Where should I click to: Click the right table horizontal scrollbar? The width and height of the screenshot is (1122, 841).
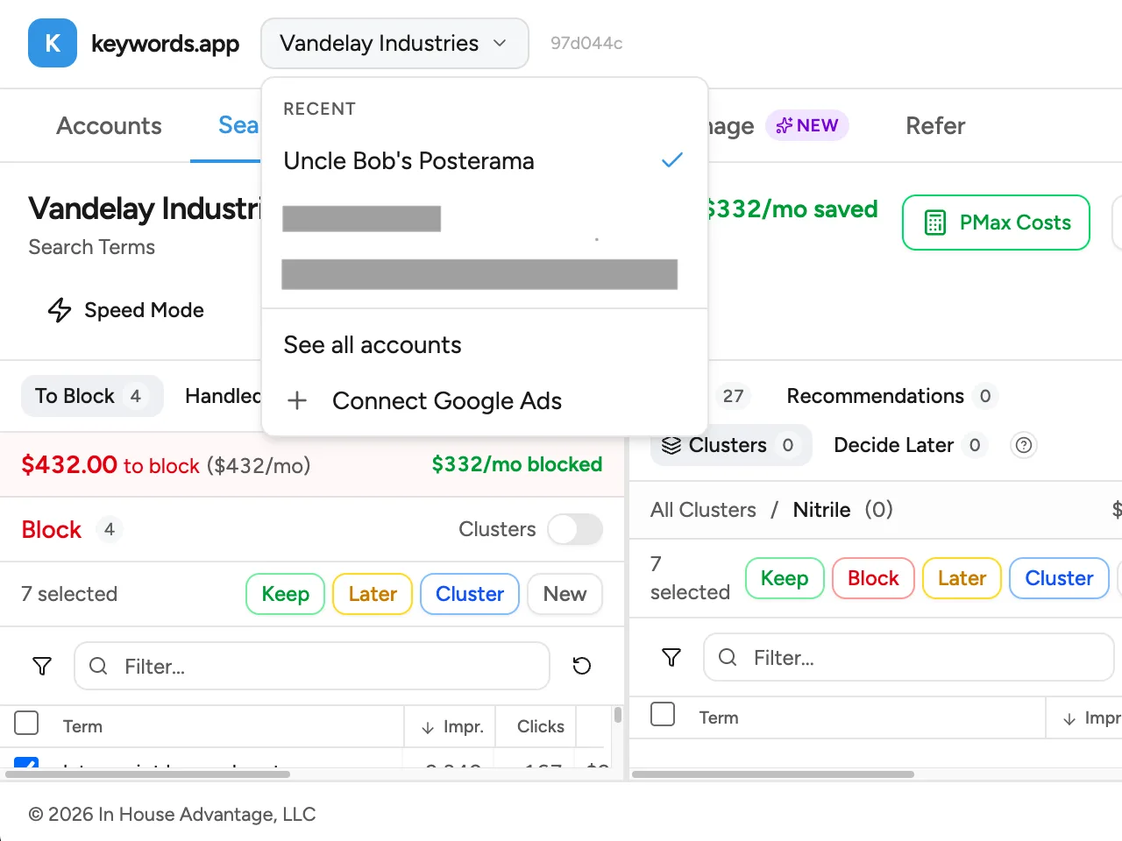(773, 774)
